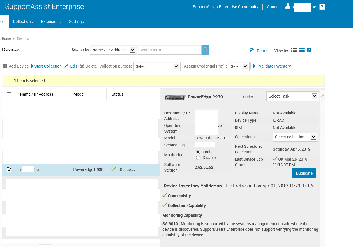353x247 pixels.
Task: Open the Select collection dropdown
Action: [x=295, y=137]
